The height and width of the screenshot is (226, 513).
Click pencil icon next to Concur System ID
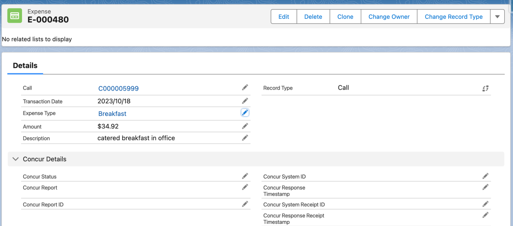485,176
